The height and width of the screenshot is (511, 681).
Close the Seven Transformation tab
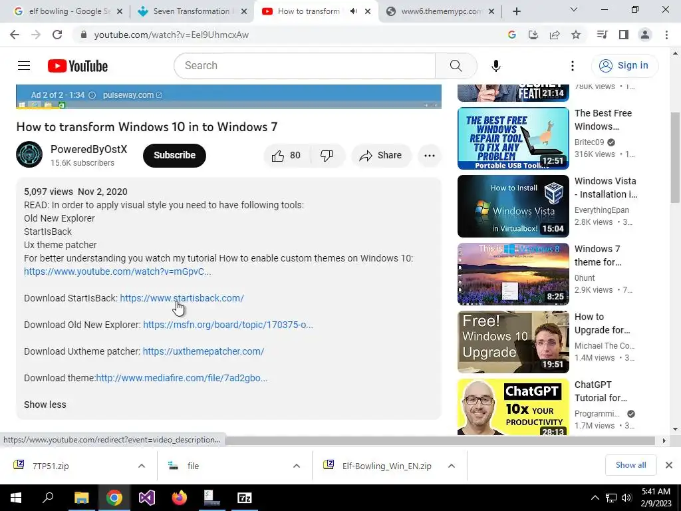(244, 11)
